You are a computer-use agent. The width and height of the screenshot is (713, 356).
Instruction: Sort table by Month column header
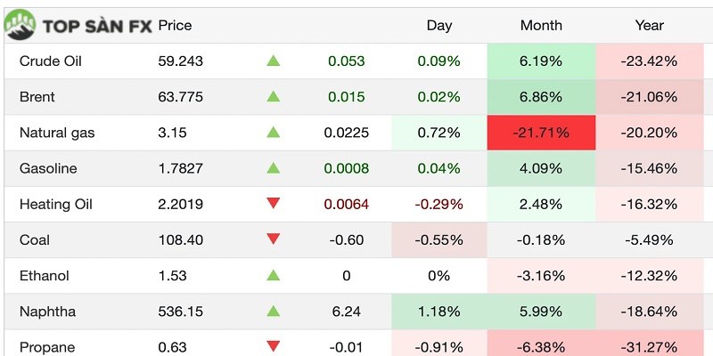coord(541,25)
